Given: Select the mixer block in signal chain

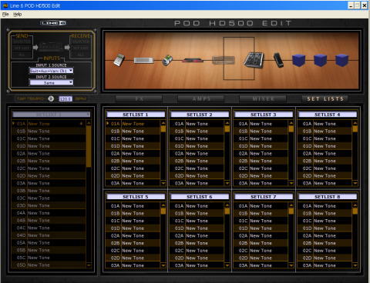Looking at the screenshot, I should [x=254, y=60].
